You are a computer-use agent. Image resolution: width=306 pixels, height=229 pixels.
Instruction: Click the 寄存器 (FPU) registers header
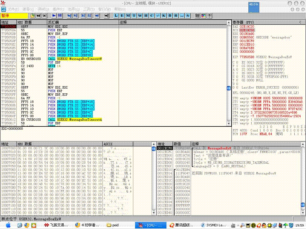click(243, 22)
